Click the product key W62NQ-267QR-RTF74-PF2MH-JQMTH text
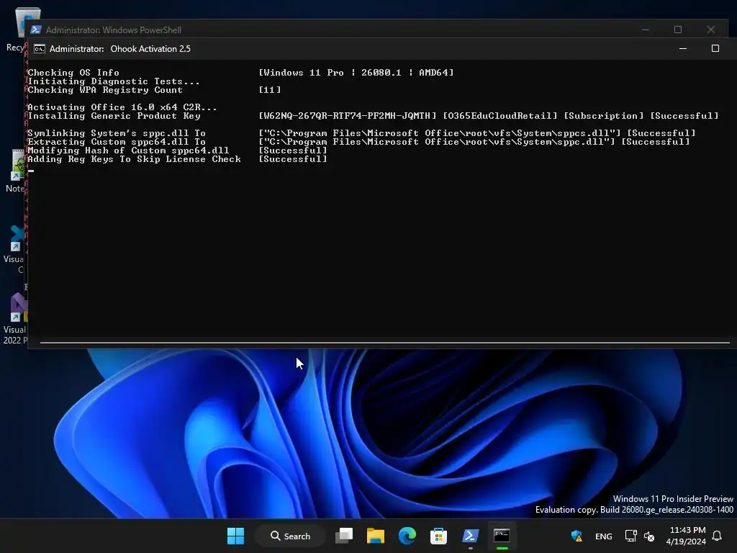This screenshot has width=737, height=553. tap(348, 116)
